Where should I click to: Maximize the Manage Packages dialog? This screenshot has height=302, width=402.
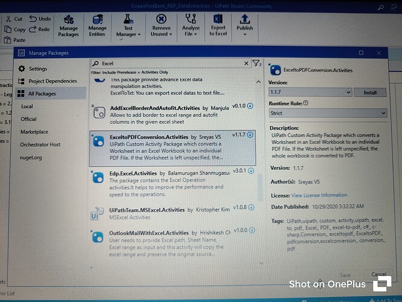click(361, 53)
